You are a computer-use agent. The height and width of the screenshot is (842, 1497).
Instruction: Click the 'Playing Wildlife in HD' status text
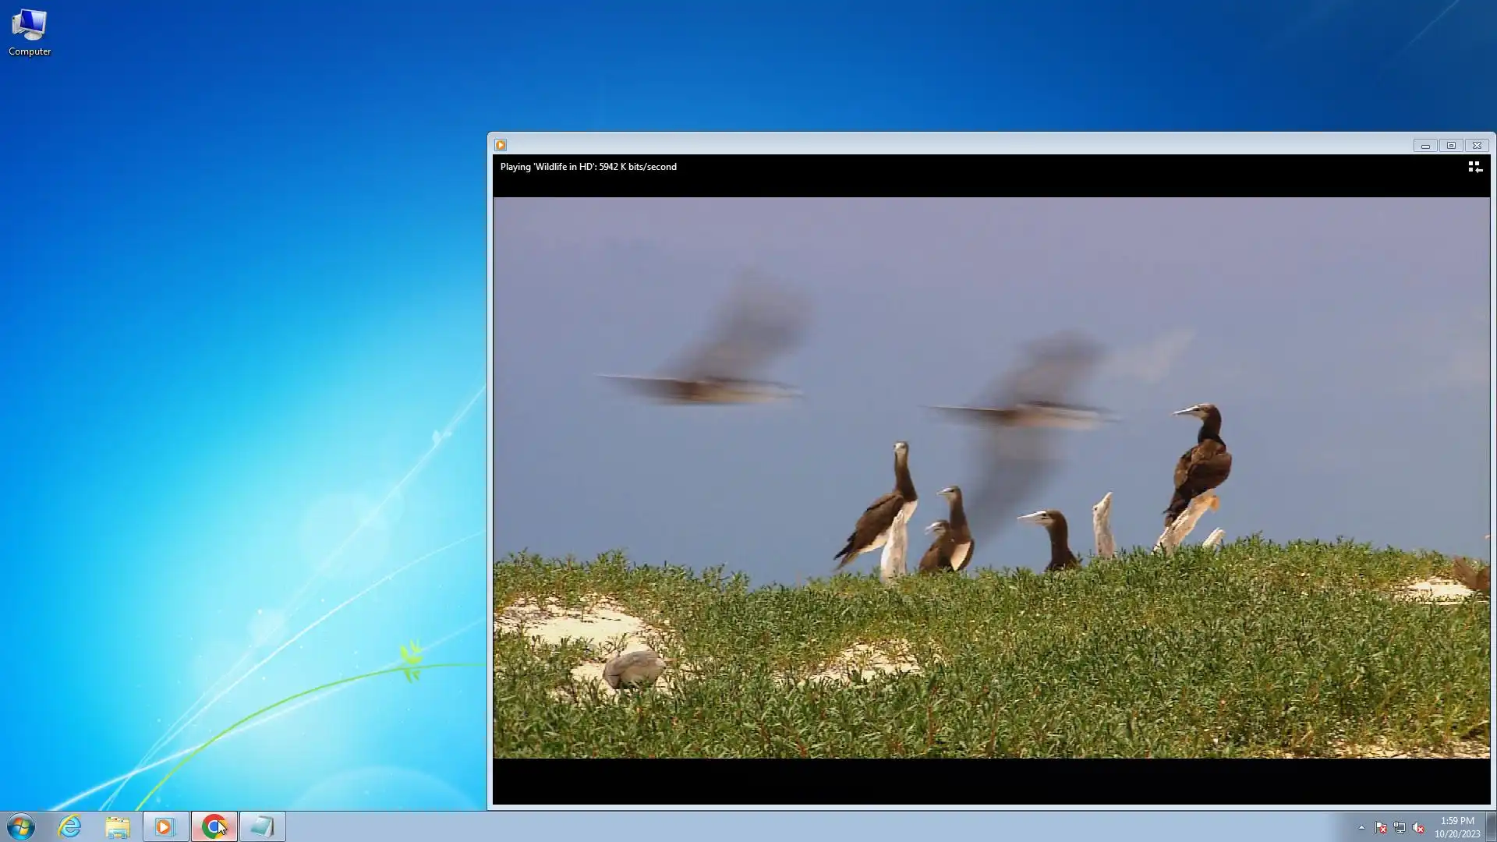pos(588,167)
